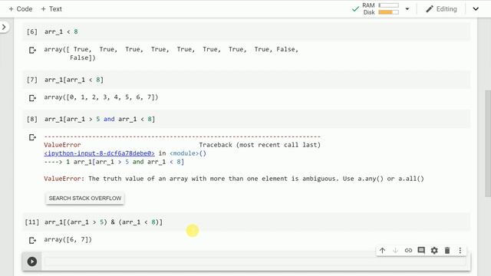491x276 pixels.
Task: Open the RAM and Disk resources dropdown arrow
Action: (407, 8)
